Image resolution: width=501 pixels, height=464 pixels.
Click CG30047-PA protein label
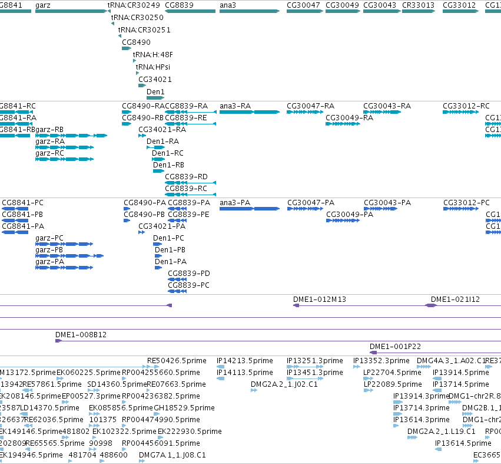click(x=311, y=203)
